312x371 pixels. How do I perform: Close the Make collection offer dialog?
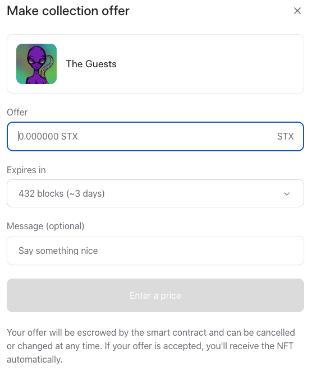(x=297, y=11)
